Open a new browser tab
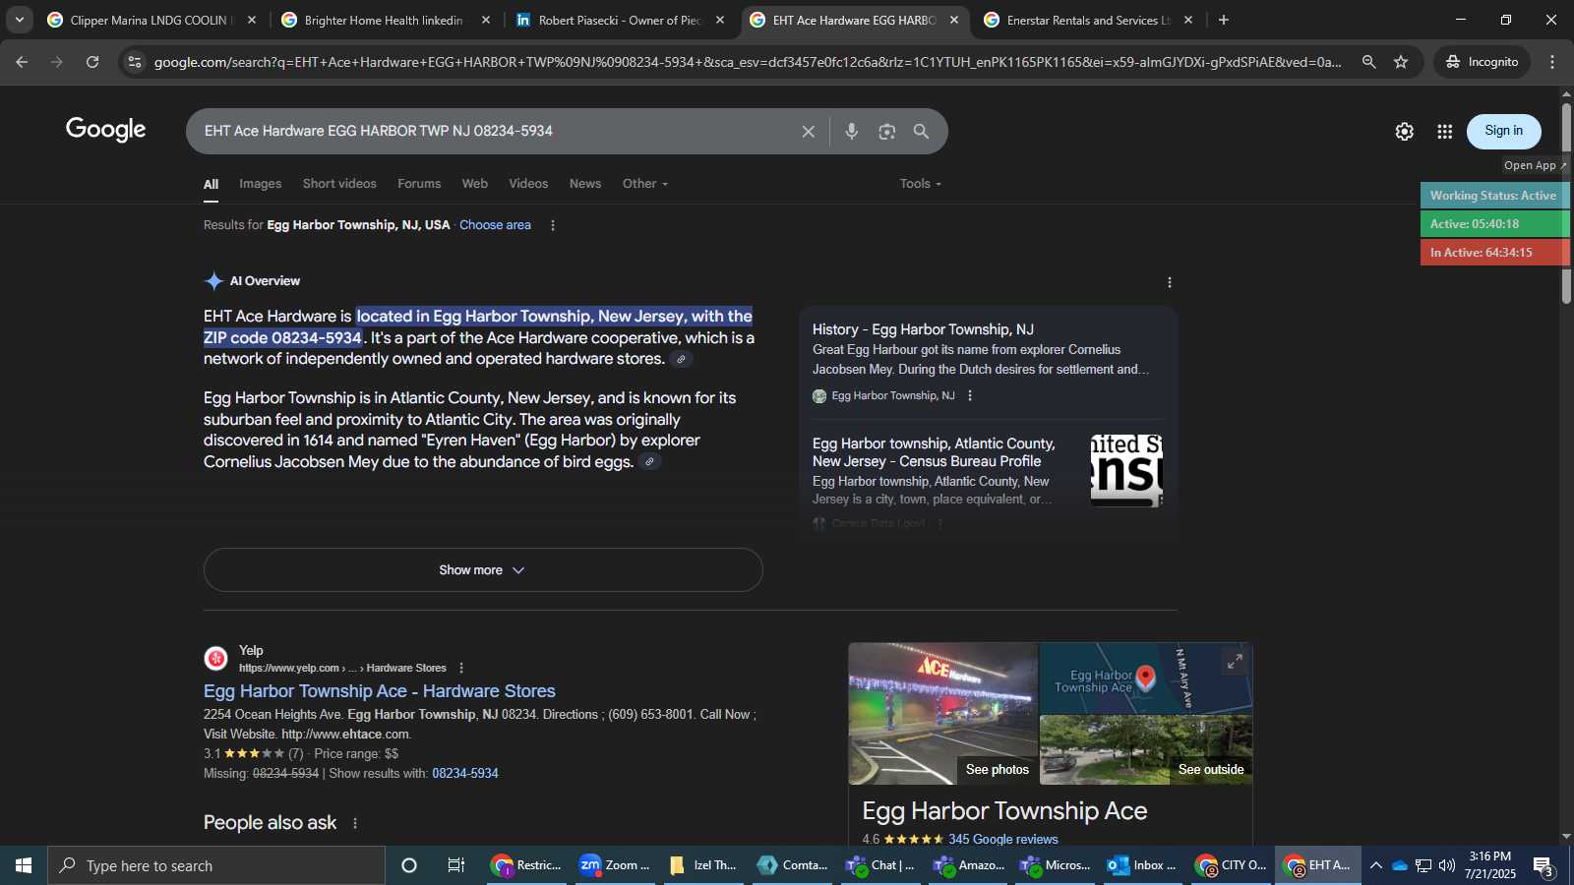Image resolution: width=1574 pixels, height=885 pixels. coord(1224,20)
